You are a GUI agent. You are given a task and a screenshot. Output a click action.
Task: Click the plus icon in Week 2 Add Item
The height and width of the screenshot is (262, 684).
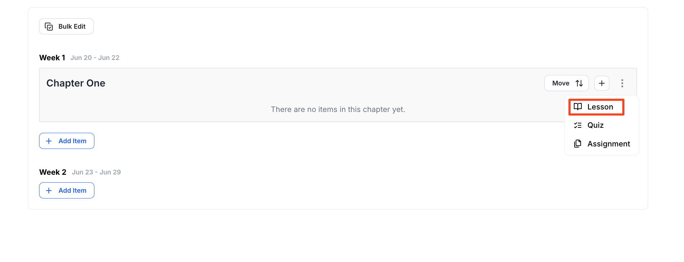(x=49, y=191)
